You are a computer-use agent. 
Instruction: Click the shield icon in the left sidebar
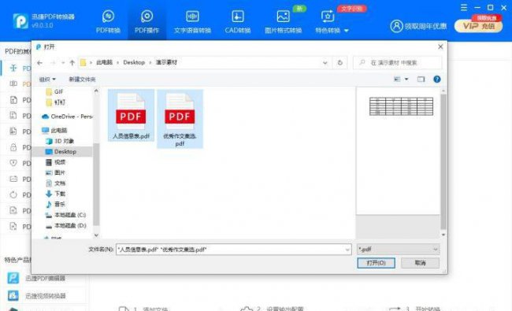13,163
